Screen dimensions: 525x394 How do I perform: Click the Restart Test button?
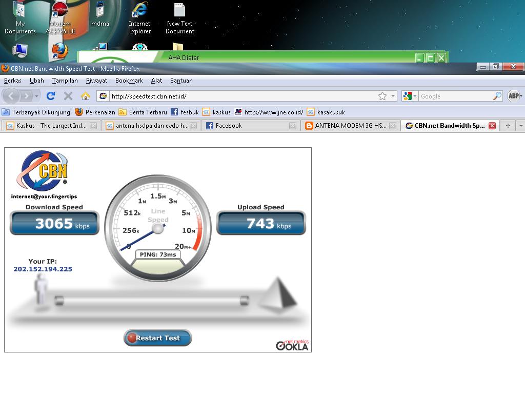[158, 338]
